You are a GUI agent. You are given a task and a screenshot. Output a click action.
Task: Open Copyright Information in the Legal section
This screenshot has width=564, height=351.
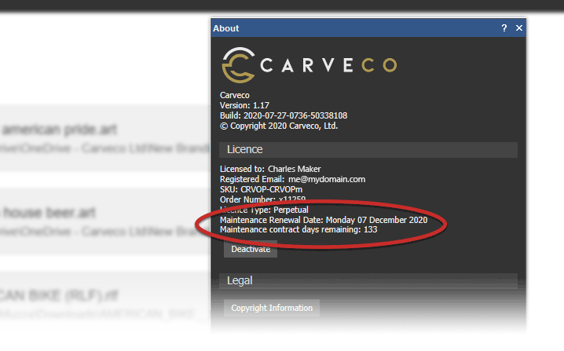pyautogui.click(x=272, y=308)
